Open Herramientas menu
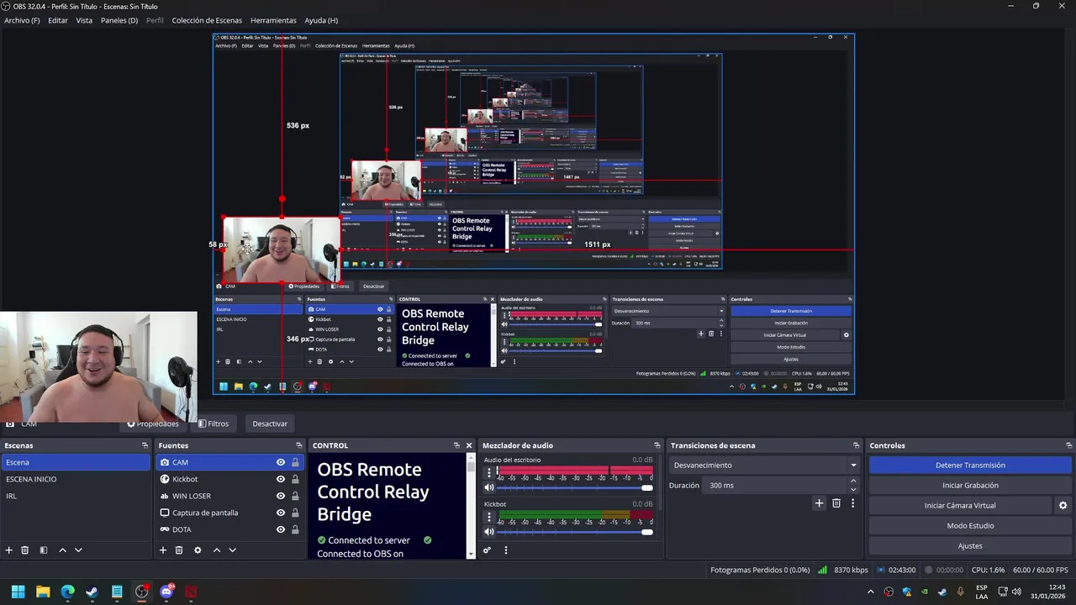Image resolution: width=1076 pixels, height=605 pixels. point(273,20)
